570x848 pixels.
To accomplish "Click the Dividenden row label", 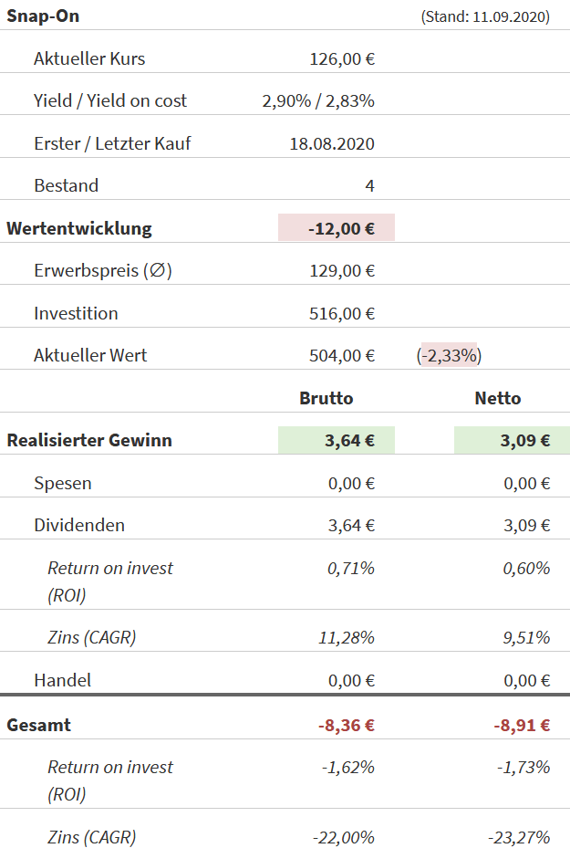I will pos(79,525).
